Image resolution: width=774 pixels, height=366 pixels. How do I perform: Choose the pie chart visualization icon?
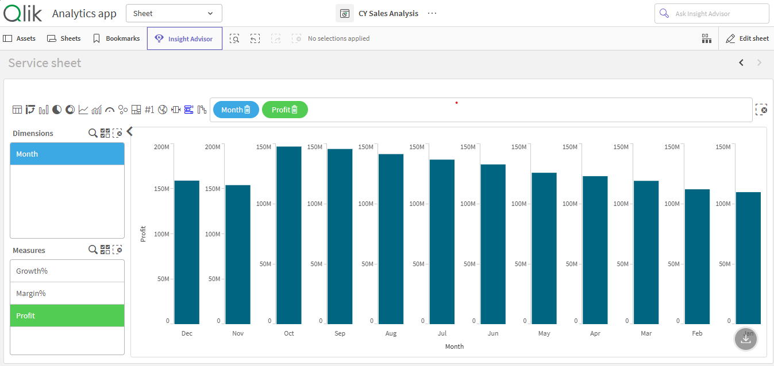click(57, 110)
